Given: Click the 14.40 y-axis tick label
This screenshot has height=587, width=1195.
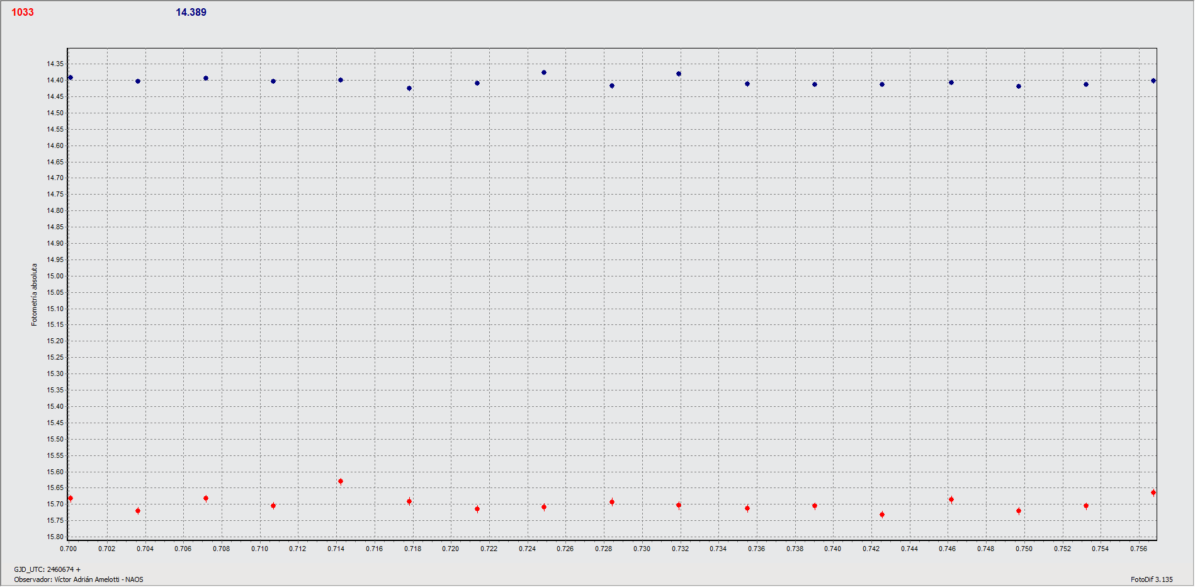Looking at the screenshot, I should point(55,80).
